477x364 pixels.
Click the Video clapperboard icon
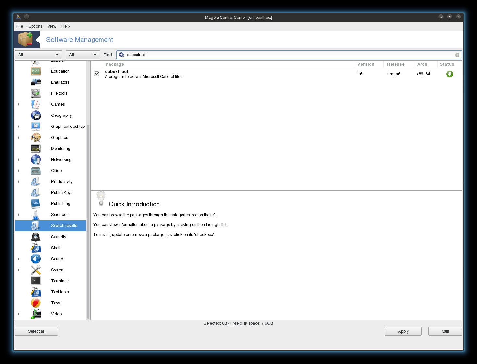click(36, 314)
